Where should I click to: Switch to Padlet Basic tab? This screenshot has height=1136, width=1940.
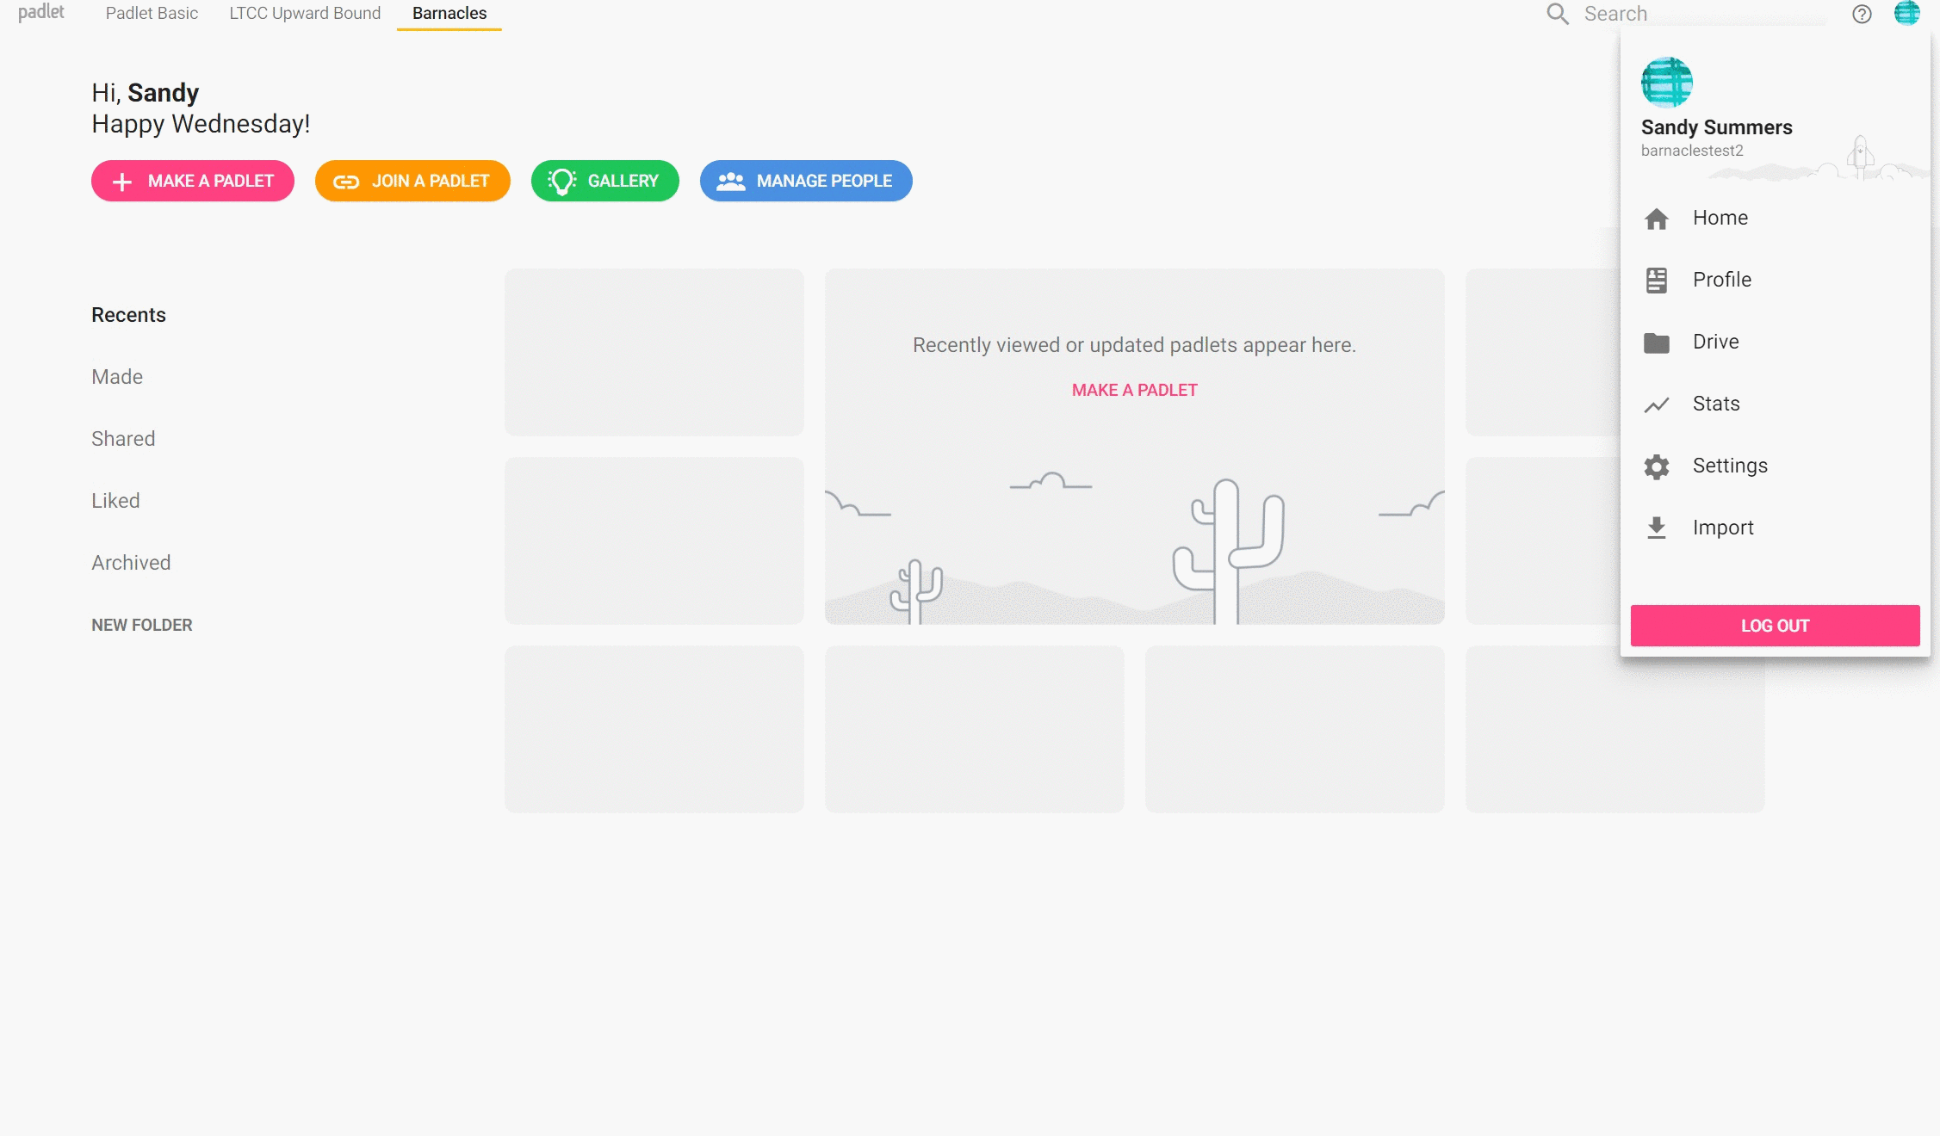point(152,13)
